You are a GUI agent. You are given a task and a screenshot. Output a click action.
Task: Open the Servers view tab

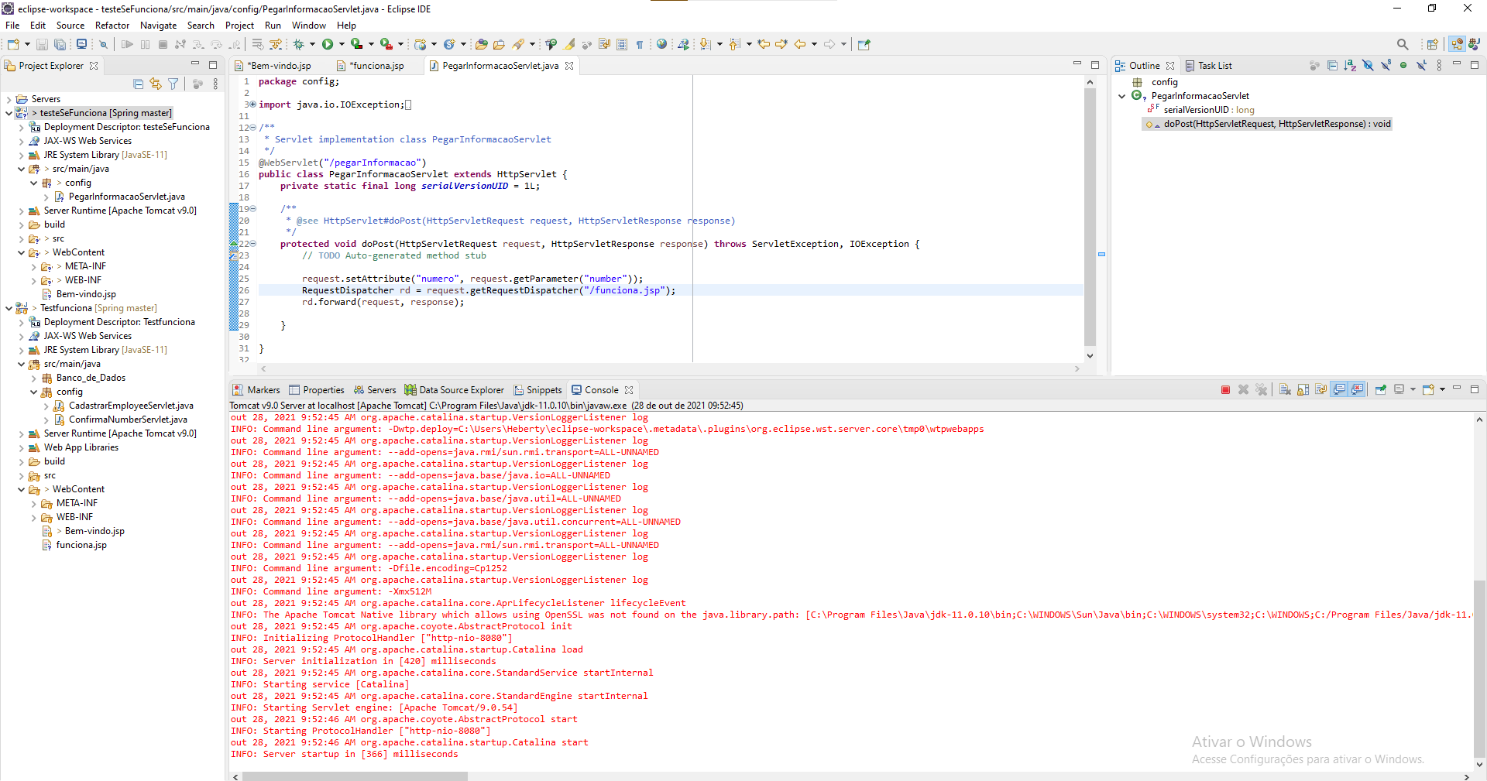coord(375,390)
